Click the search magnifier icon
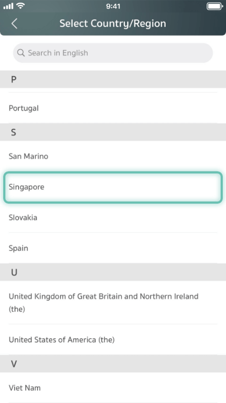This screenshot has width=226, height=403. [21, 53]
